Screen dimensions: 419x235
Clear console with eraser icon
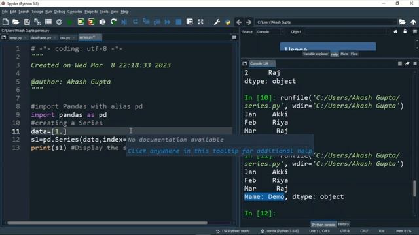coord(407,64)
